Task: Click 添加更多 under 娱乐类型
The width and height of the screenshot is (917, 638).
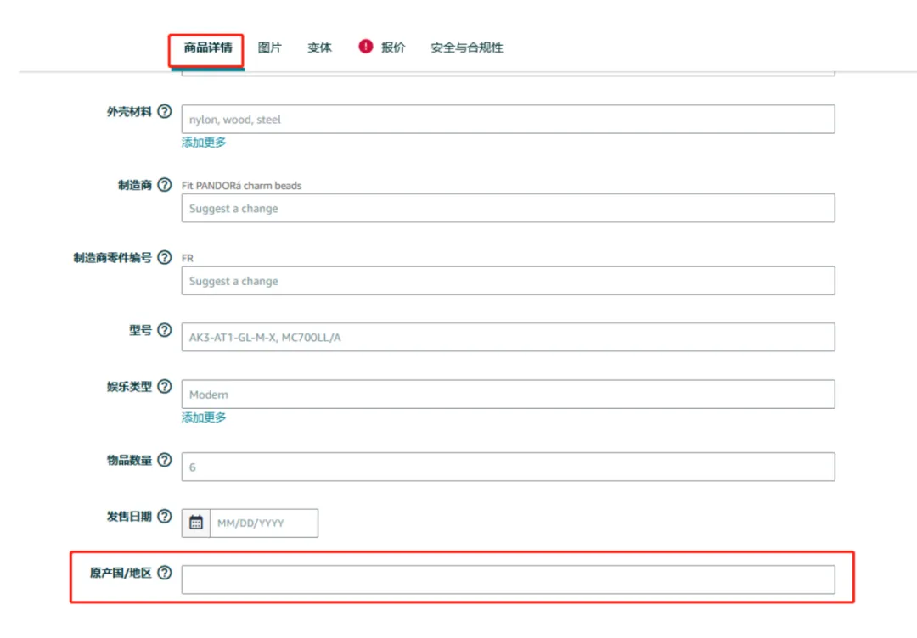Action: 204,417
